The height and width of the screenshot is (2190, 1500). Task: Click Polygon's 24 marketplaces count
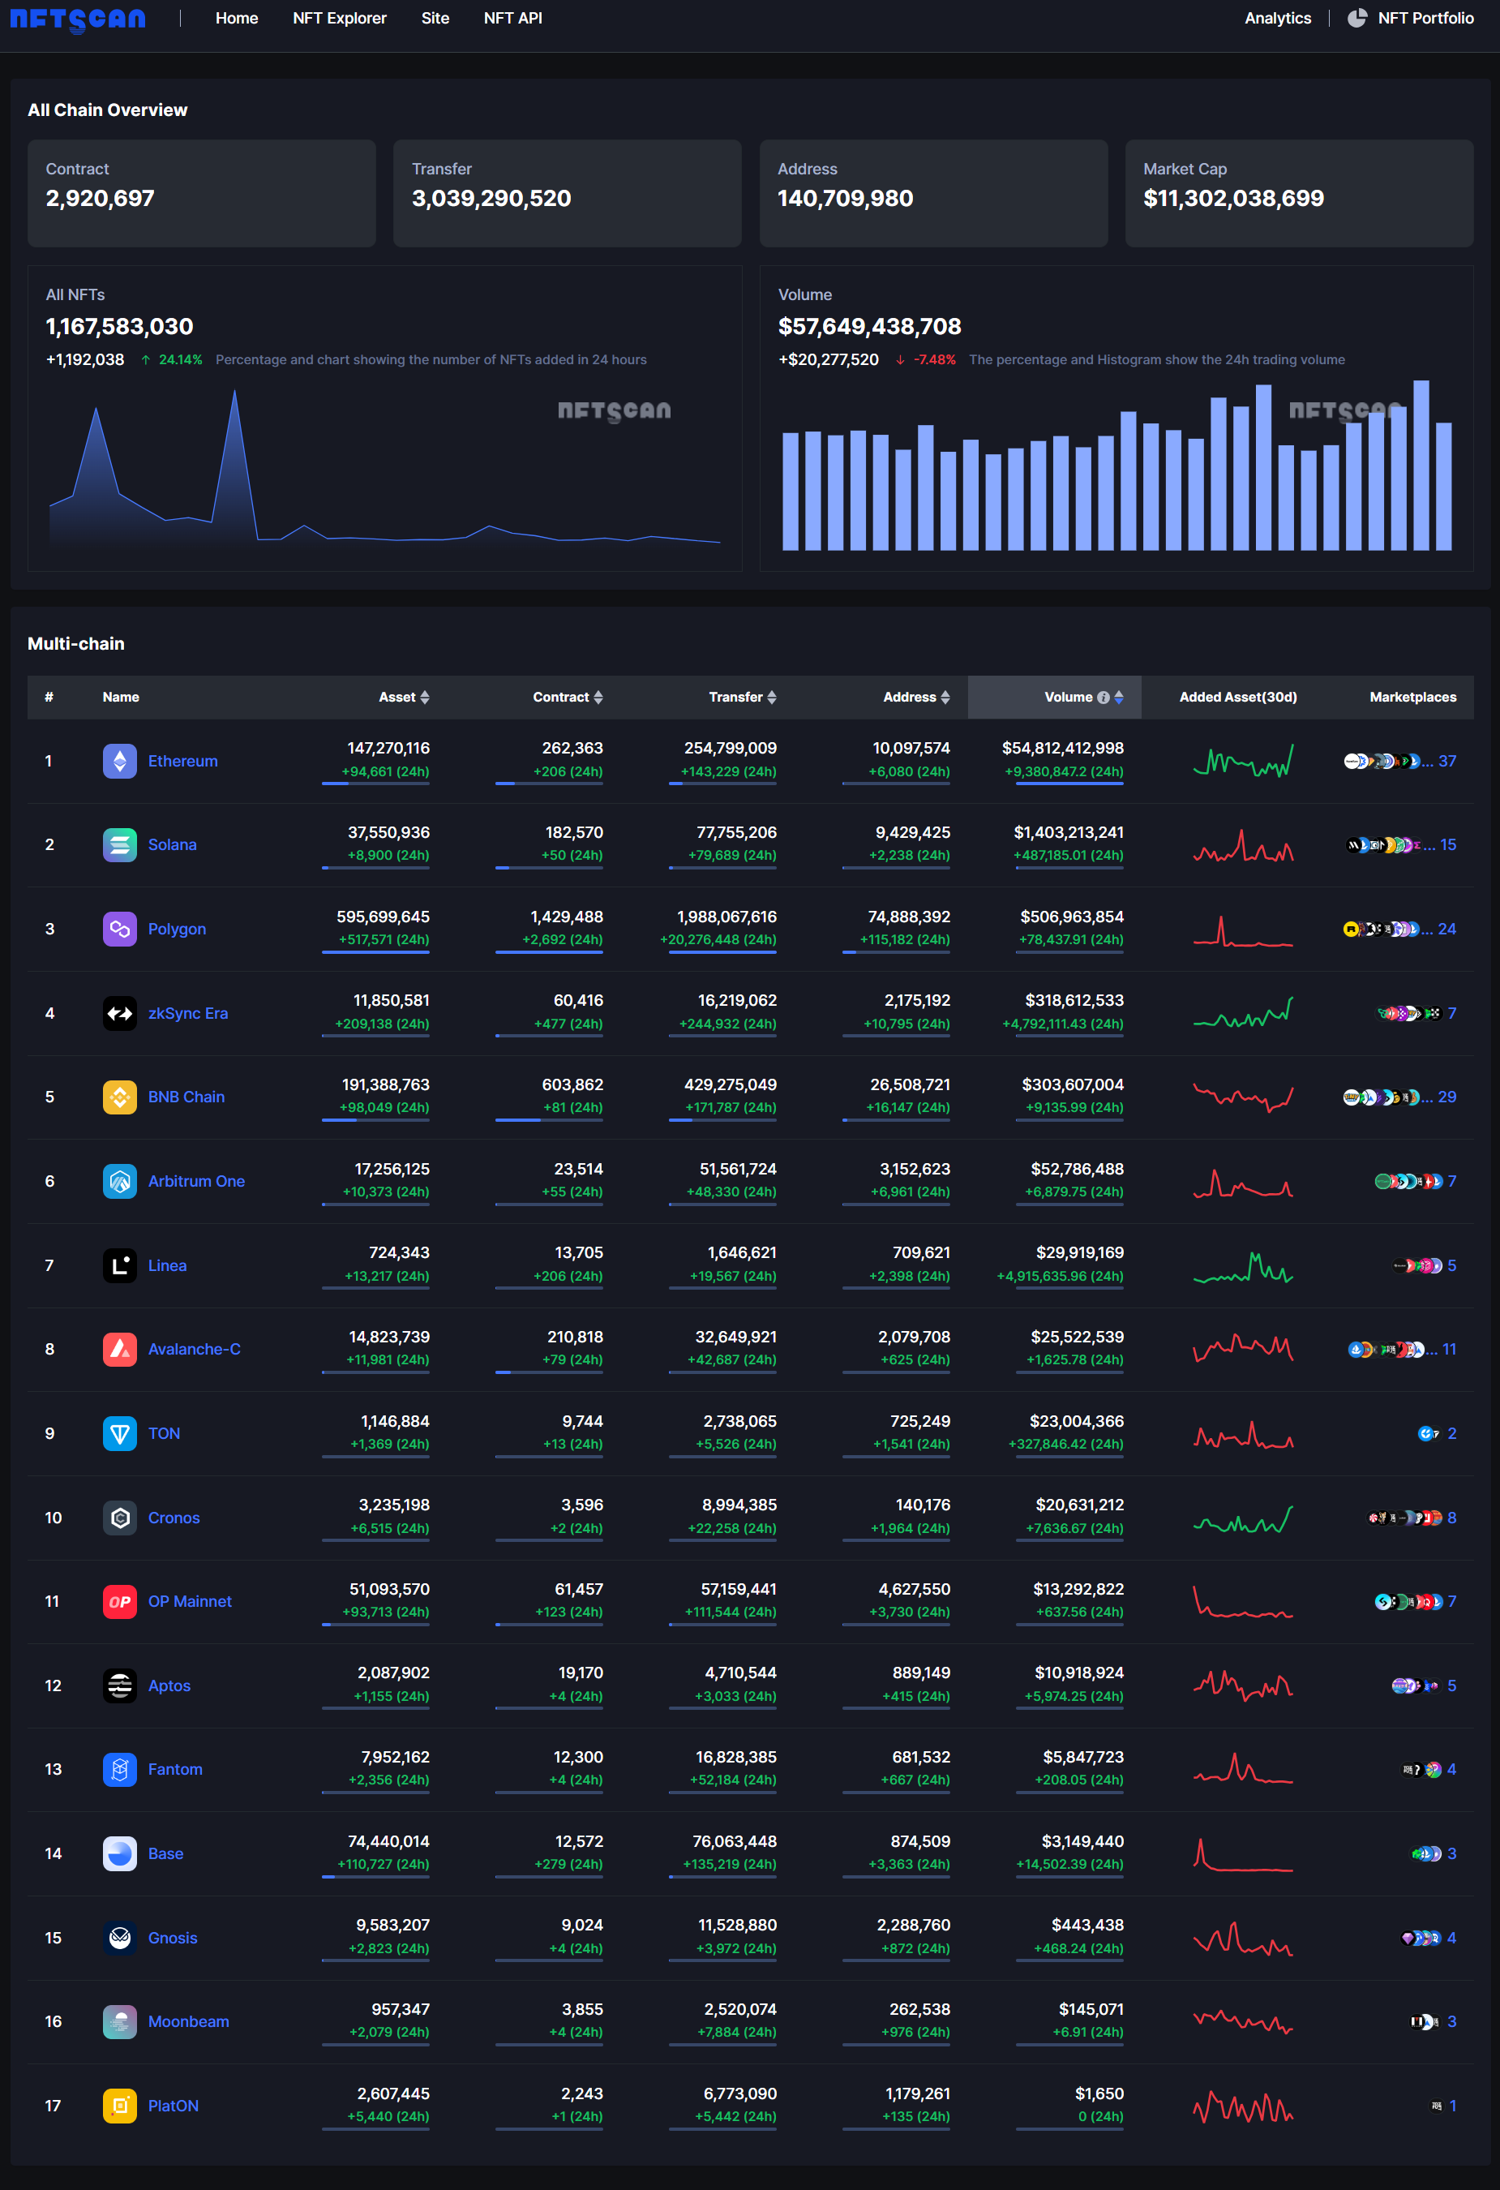tap(1447, 930)
